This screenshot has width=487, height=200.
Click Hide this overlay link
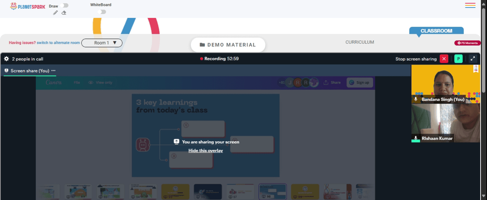pyautogui.click(x=206, y=151)
